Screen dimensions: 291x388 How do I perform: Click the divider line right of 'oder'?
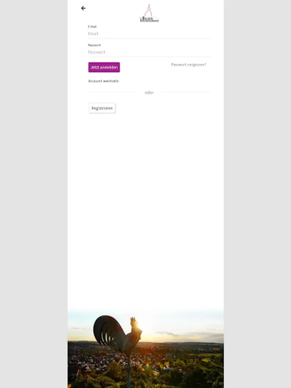coord(185,92)
